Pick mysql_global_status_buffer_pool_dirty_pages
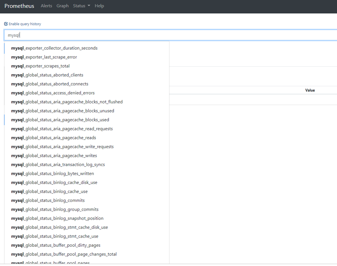This screenshot has height=266, width=337. click(x=87, y=246)
